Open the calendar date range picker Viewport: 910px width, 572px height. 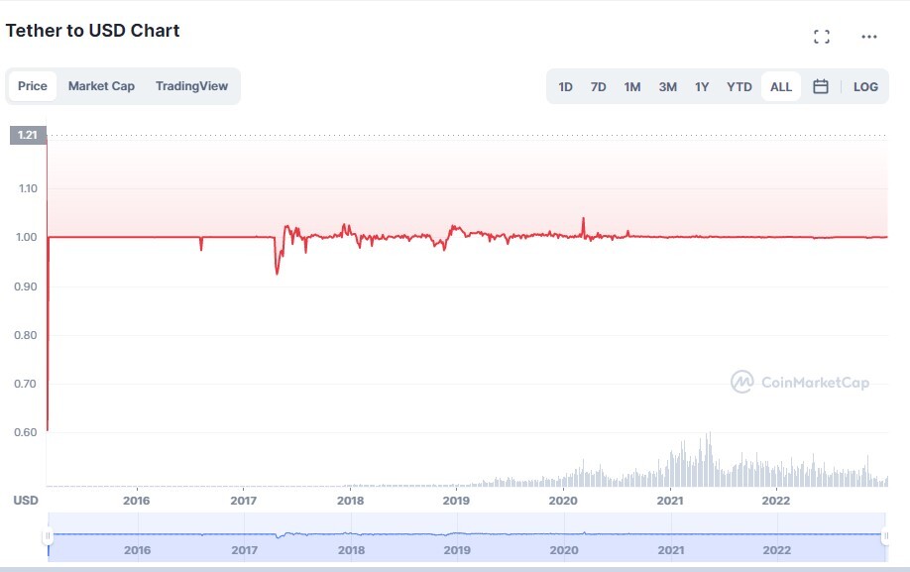[x=820, y=86]
